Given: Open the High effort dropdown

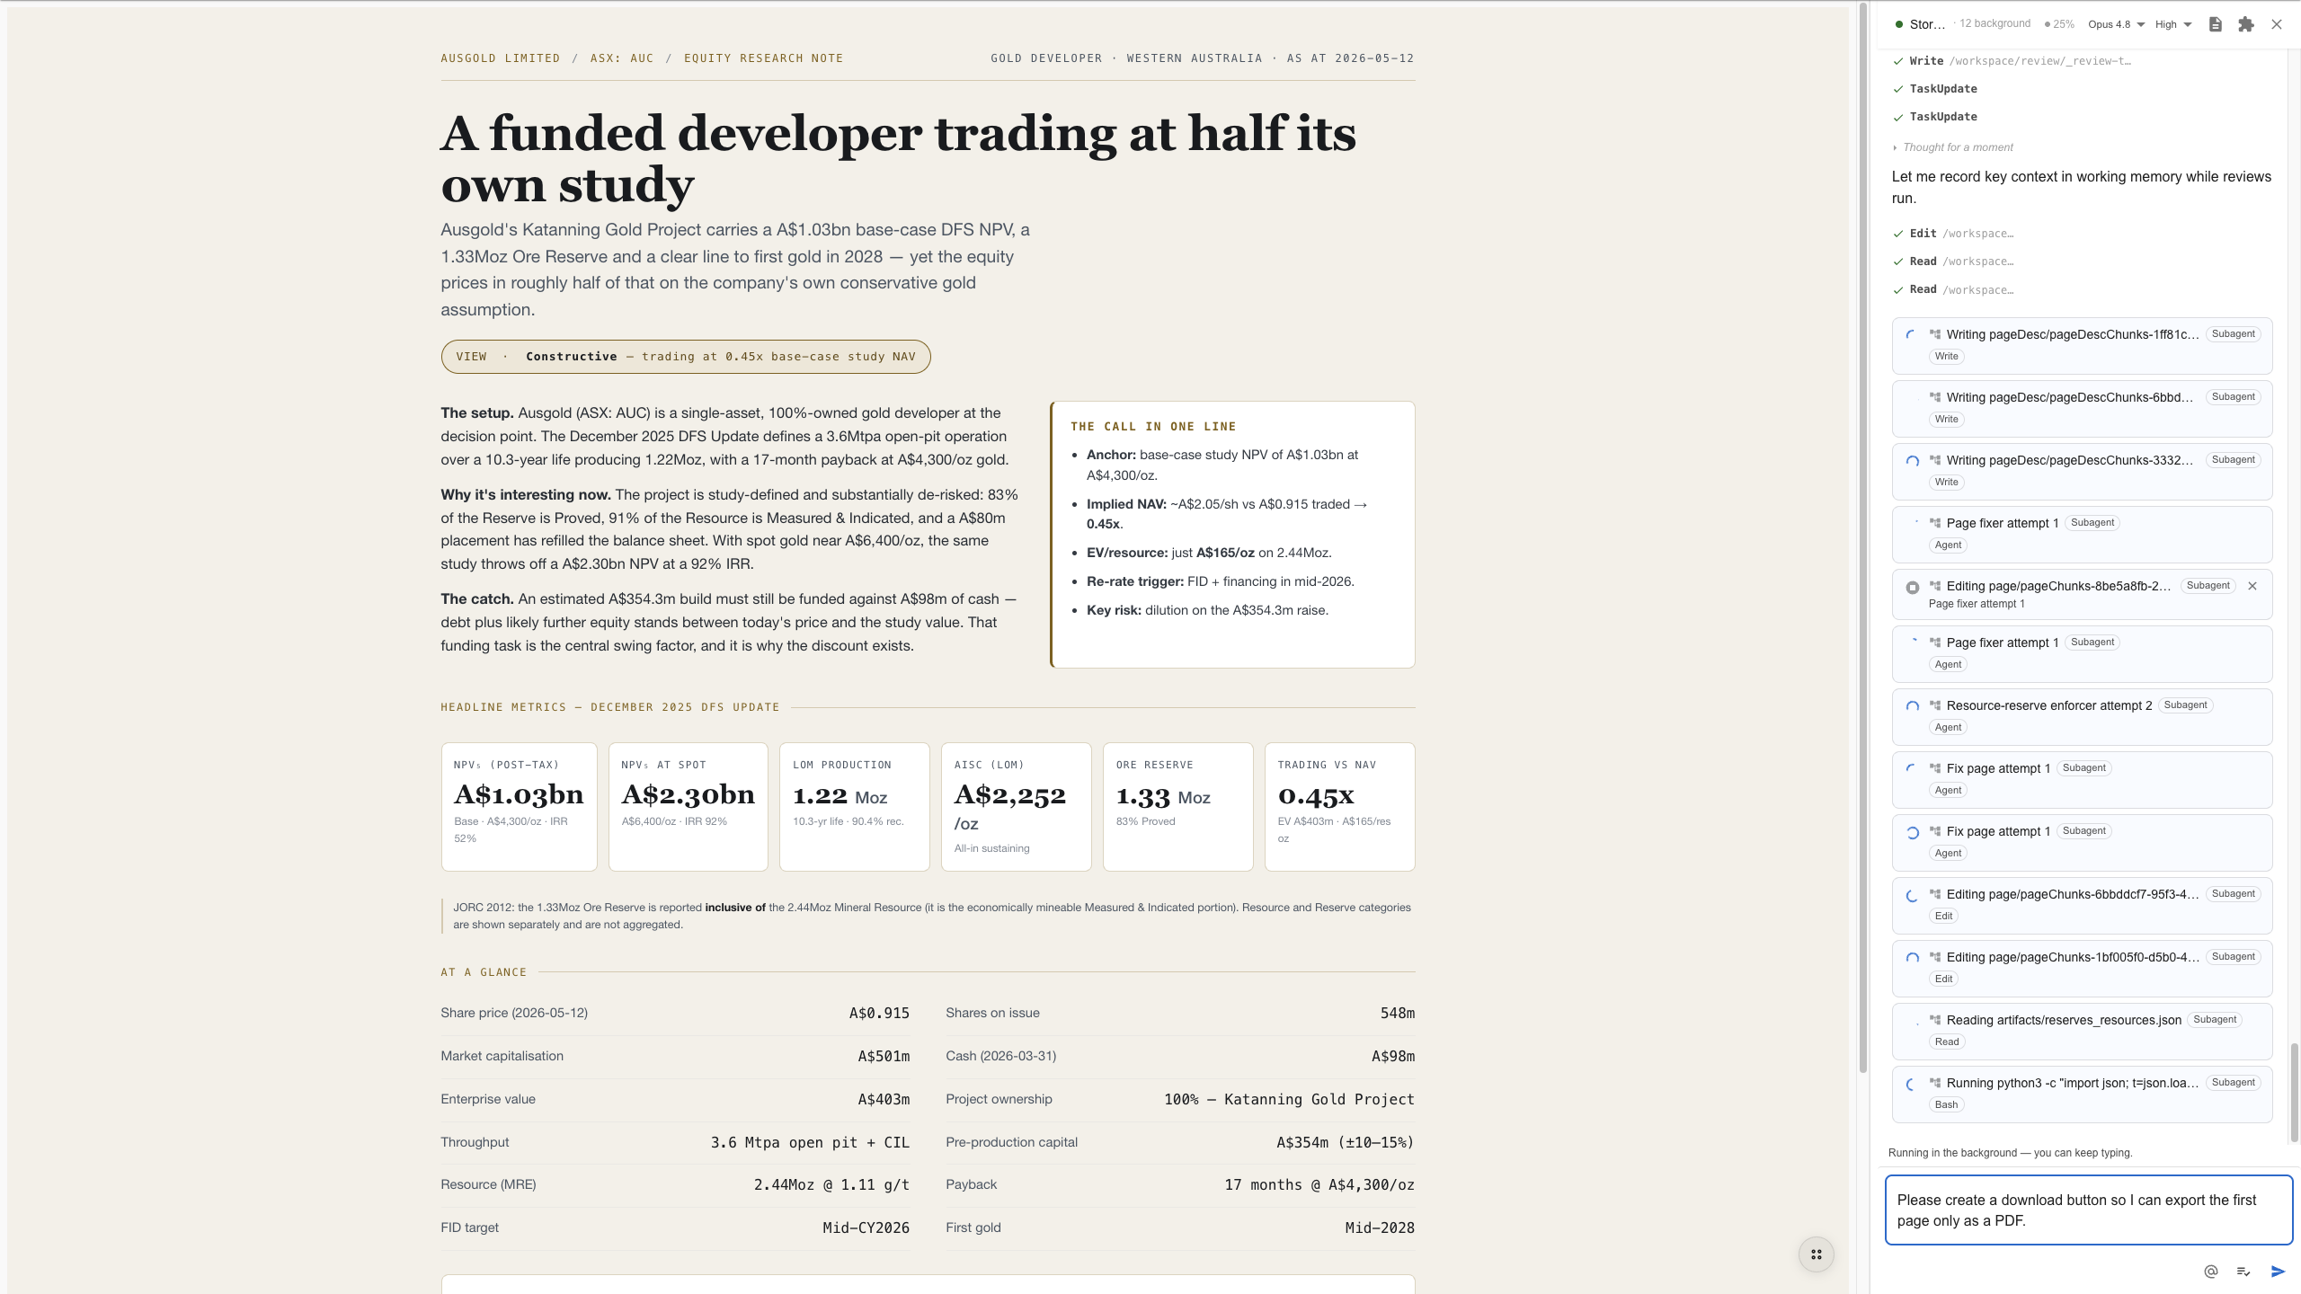Looking at the screenshot, I should click(2173, 24).
